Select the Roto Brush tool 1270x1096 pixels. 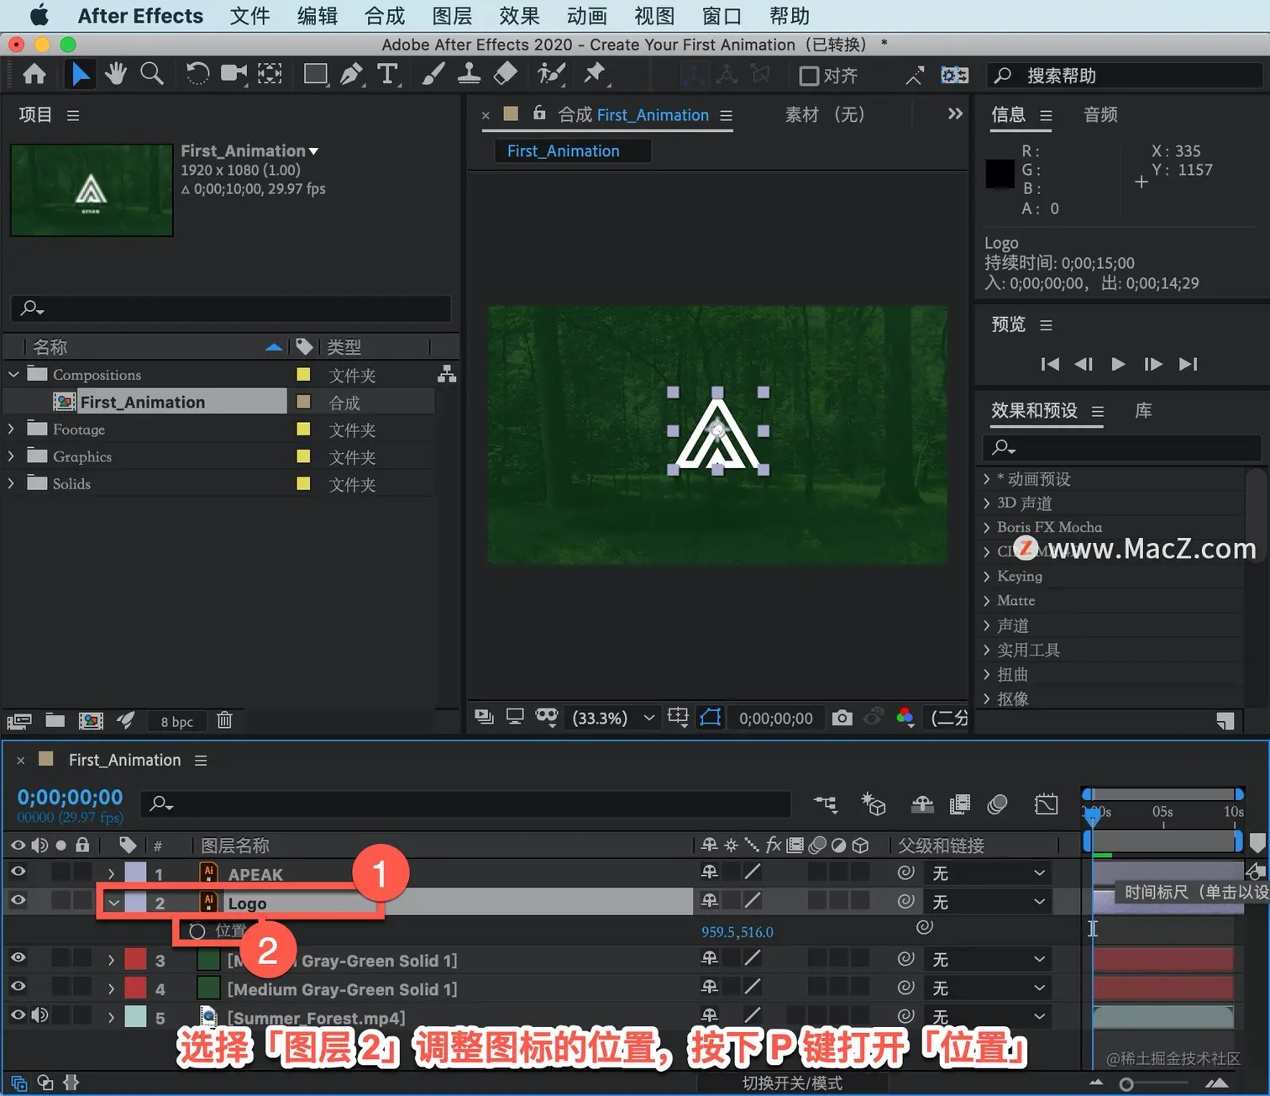(x=551, y=75)
